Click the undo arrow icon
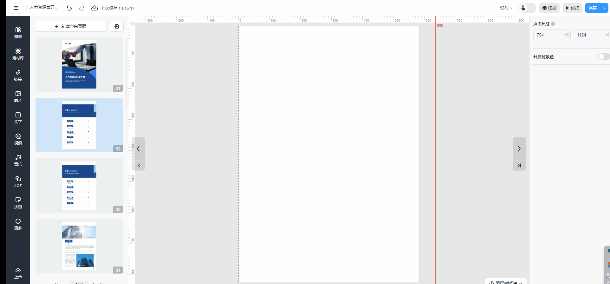The image size is (610, 284). pos(69,8)
